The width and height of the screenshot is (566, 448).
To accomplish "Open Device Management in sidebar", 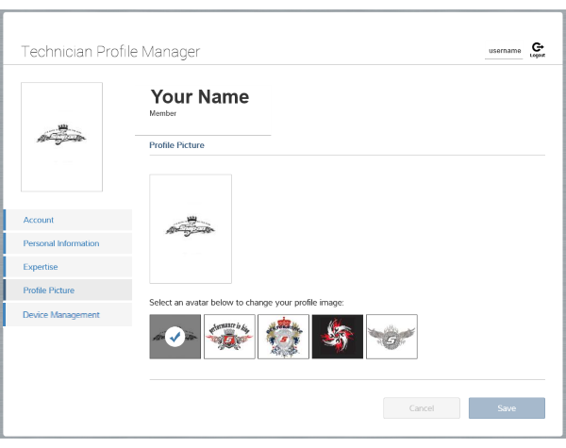I will [68, 314].
